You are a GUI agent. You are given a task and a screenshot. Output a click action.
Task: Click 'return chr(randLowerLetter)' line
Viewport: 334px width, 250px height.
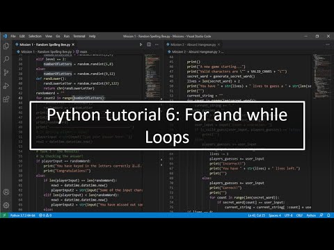tap(69, 88)
